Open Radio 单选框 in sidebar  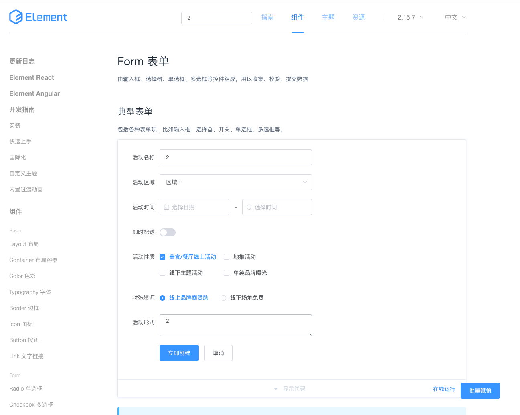click(x=26, y=389)
